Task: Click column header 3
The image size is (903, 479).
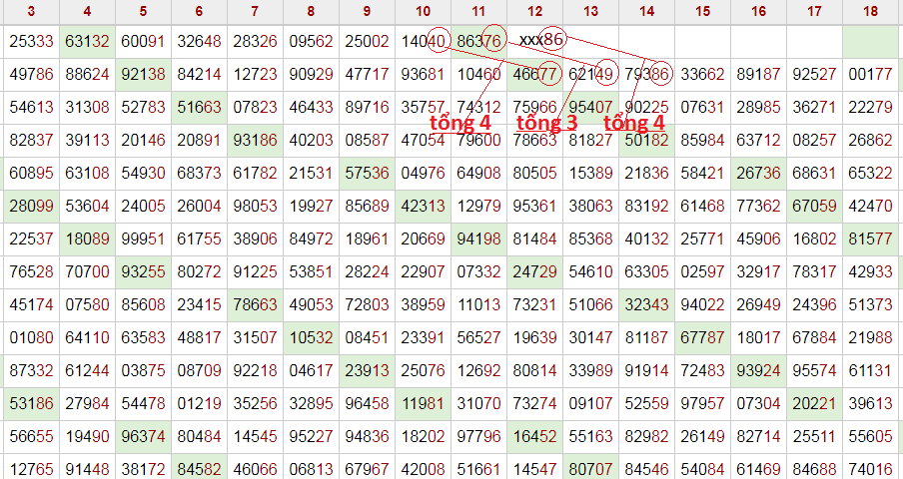Action: click(x=31, y=12)
